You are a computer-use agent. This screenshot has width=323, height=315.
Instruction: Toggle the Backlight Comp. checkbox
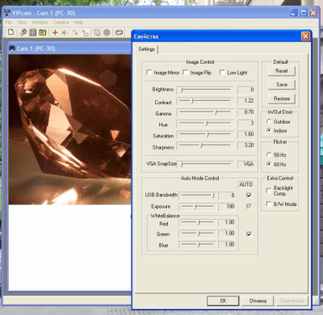(268, 191)
